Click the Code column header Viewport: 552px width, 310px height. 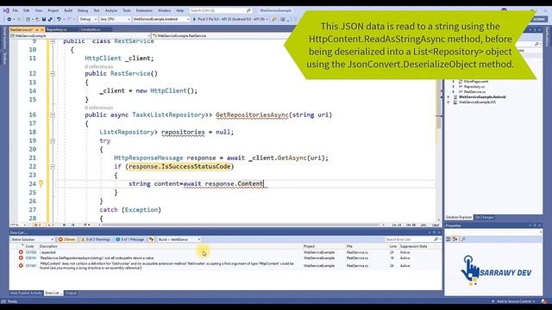point(30,247)
